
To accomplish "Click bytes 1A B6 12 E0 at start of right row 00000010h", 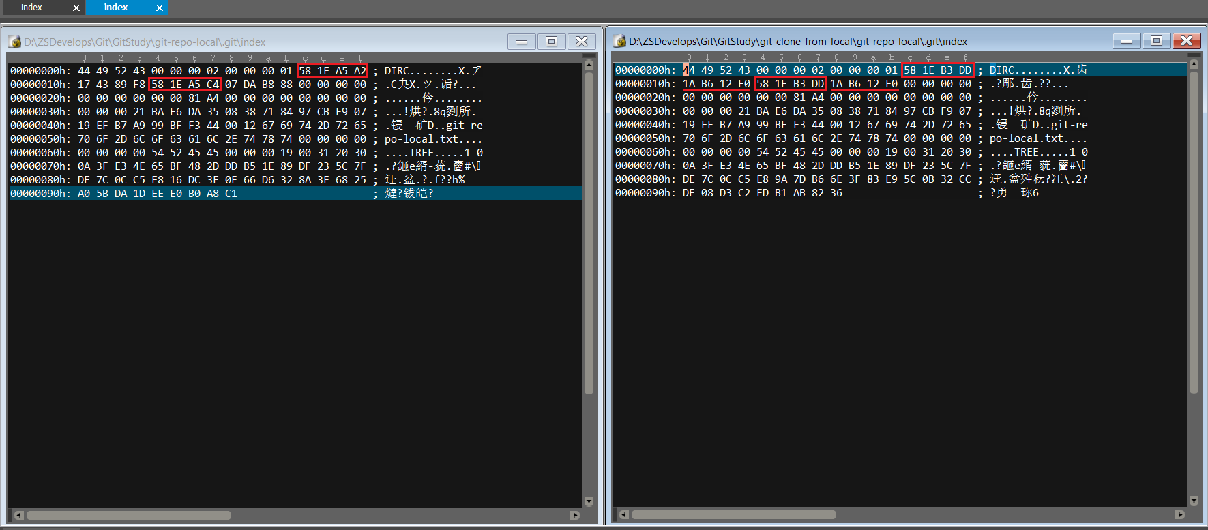I will pyautogui.click(x=716, y=84).
